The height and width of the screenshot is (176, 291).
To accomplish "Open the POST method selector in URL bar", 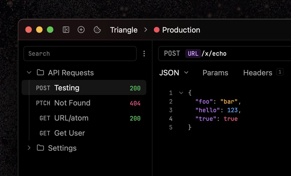I will (x=172, y=54).
